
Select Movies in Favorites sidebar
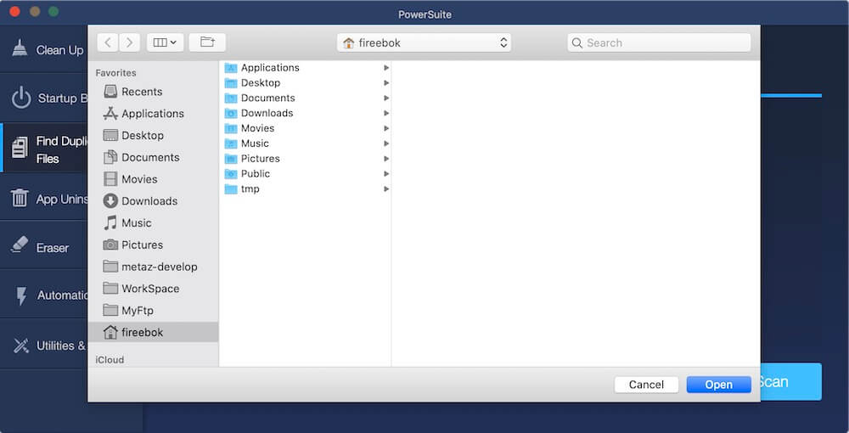click(153, 179)
